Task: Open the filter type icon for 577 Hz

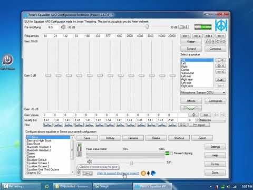Action: (x=110, y=125)
